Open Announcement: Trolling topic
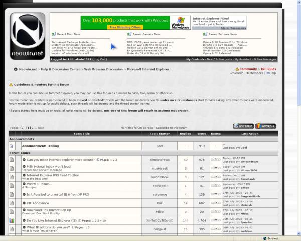Image resolution: width=301 pixels, height=241 pixels. tap(41, 146)
